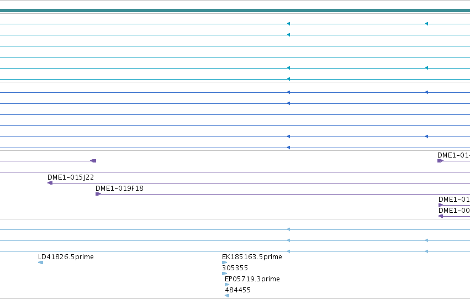Select the truncated DME1-00 label
Viewport: 470px width, 299px height.
tap(454, 210)
